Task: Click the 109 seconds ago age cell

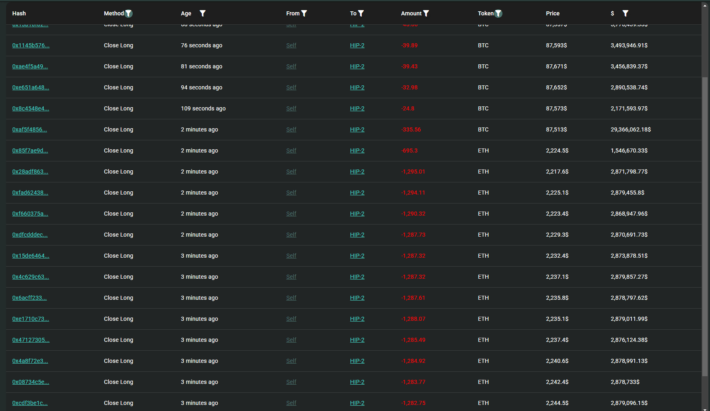Action: point(203,108)
